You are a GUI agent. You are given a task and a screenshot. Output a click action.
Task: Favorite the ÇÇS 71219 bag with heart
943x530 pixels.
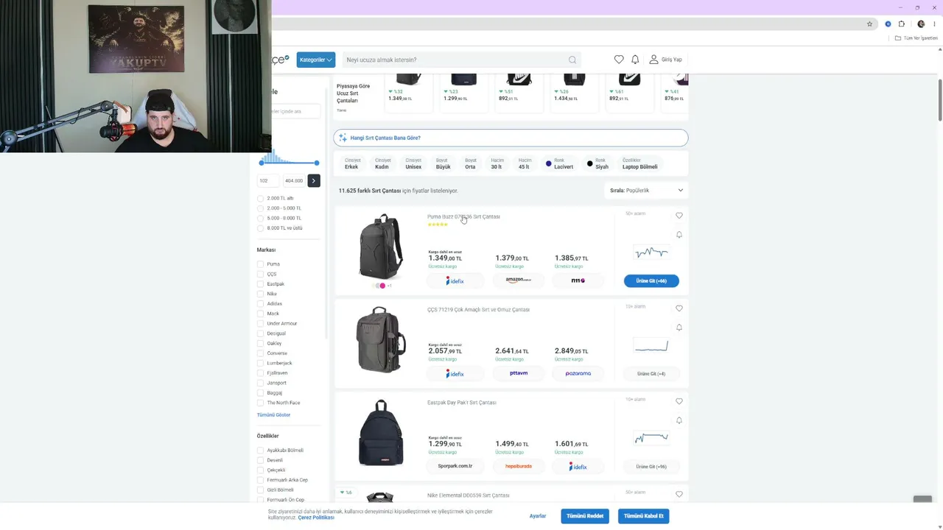pos(679,308)
